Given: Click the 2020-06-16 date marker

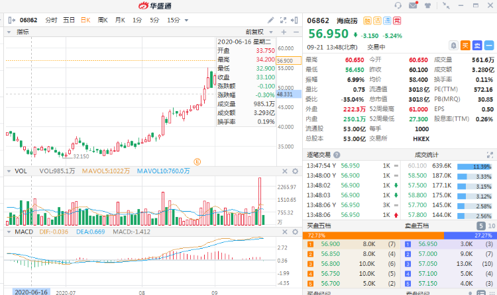Looking at the screenshot, I should pyautogui.click(x=31, y=291).
